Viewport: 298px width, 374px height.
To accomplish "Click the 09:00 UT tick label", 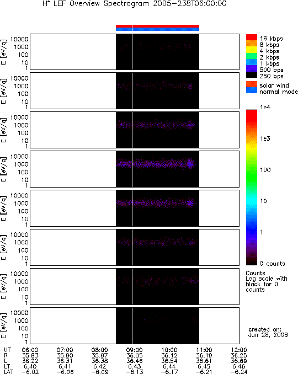I will click(135, 350).
